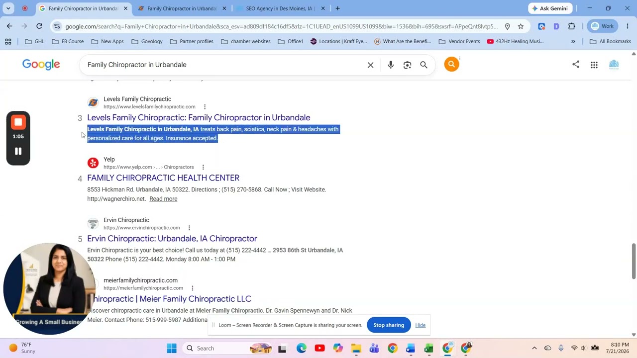Expand the tab search dropdown arrow
Viewport: 637px width, 358px height.
coord(8,8)
